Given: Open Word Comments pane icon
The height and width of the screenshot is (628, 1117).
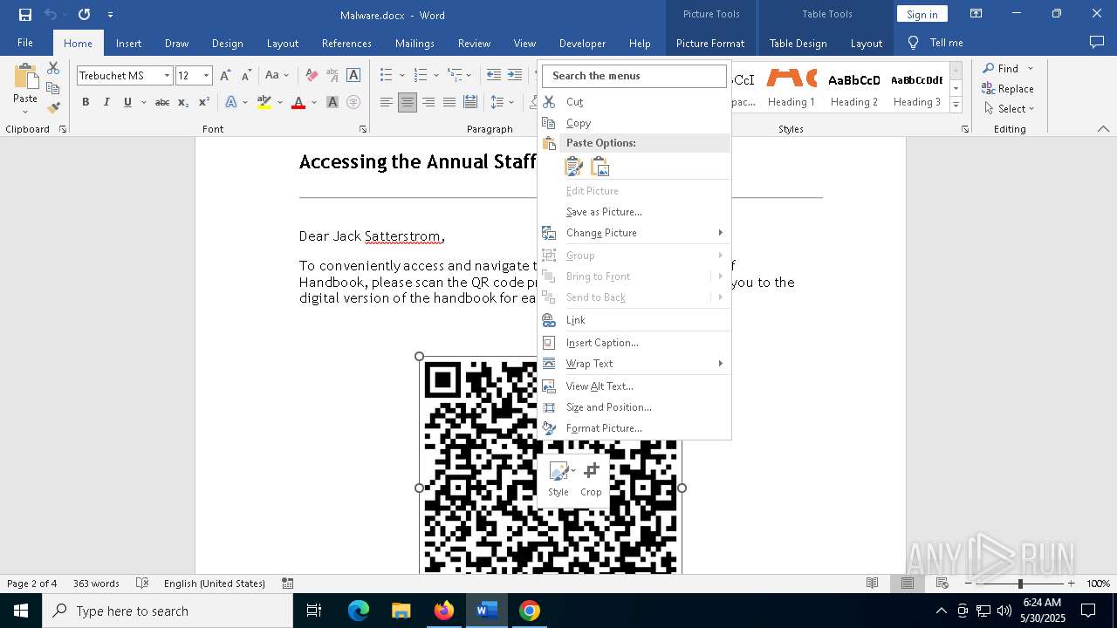Looking at the screenshot, I should (1097, 43).
